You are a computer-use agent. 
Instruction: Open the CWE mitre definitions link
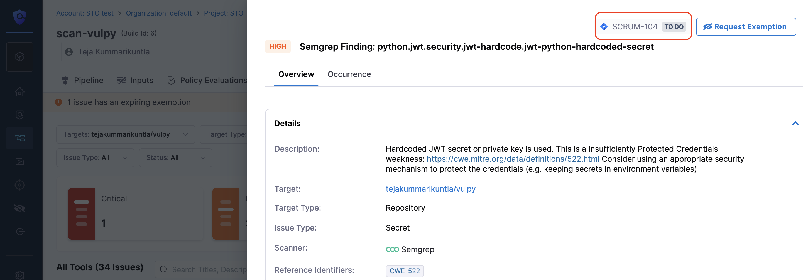coord(513,159)
